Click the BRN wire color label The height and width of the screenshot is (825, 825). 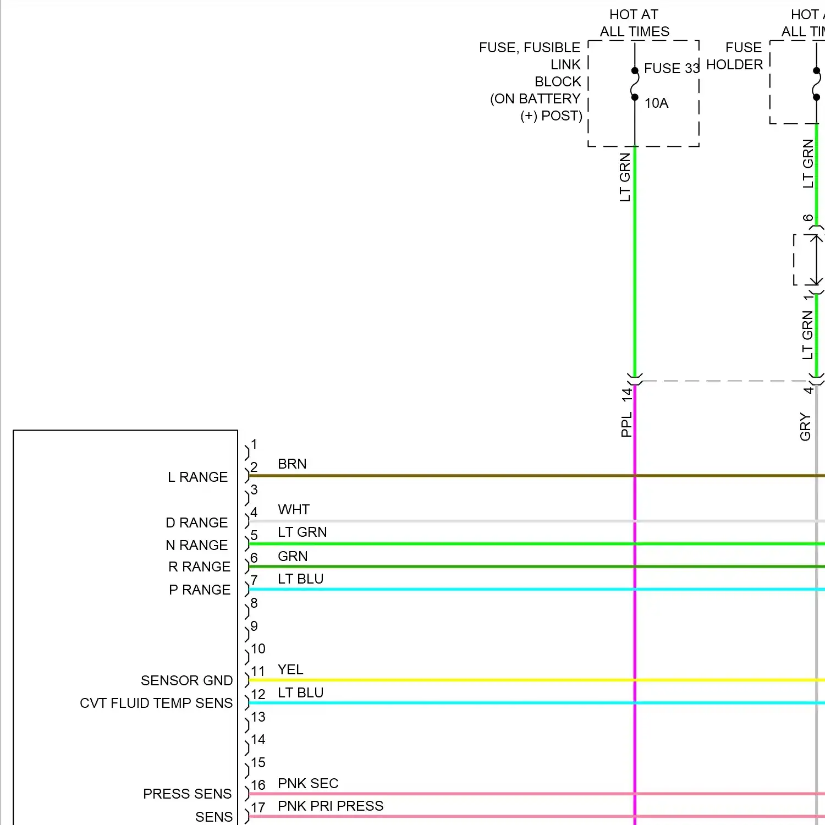tap(292, 464)
